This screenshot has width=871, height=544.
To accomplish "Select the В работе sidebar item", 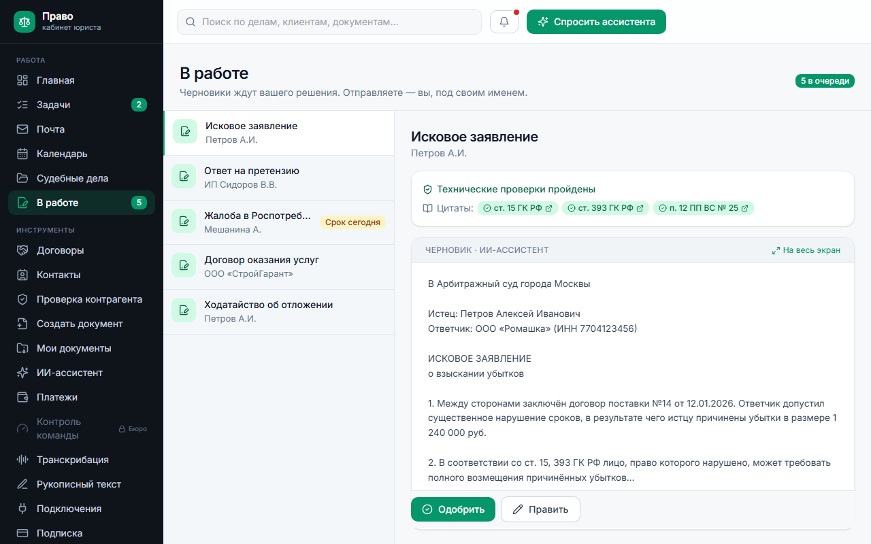I will (x=82, y=203).
